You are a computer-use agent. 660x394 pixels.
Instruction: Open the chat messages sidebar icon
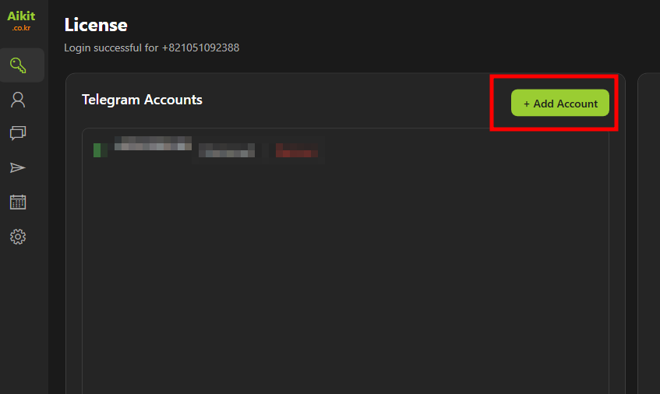pyautogui.click(x=18, y=134)
